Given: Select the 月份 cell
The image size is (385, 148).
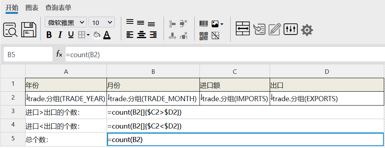Looking at the screenshot, I should [x=153, y=85].
